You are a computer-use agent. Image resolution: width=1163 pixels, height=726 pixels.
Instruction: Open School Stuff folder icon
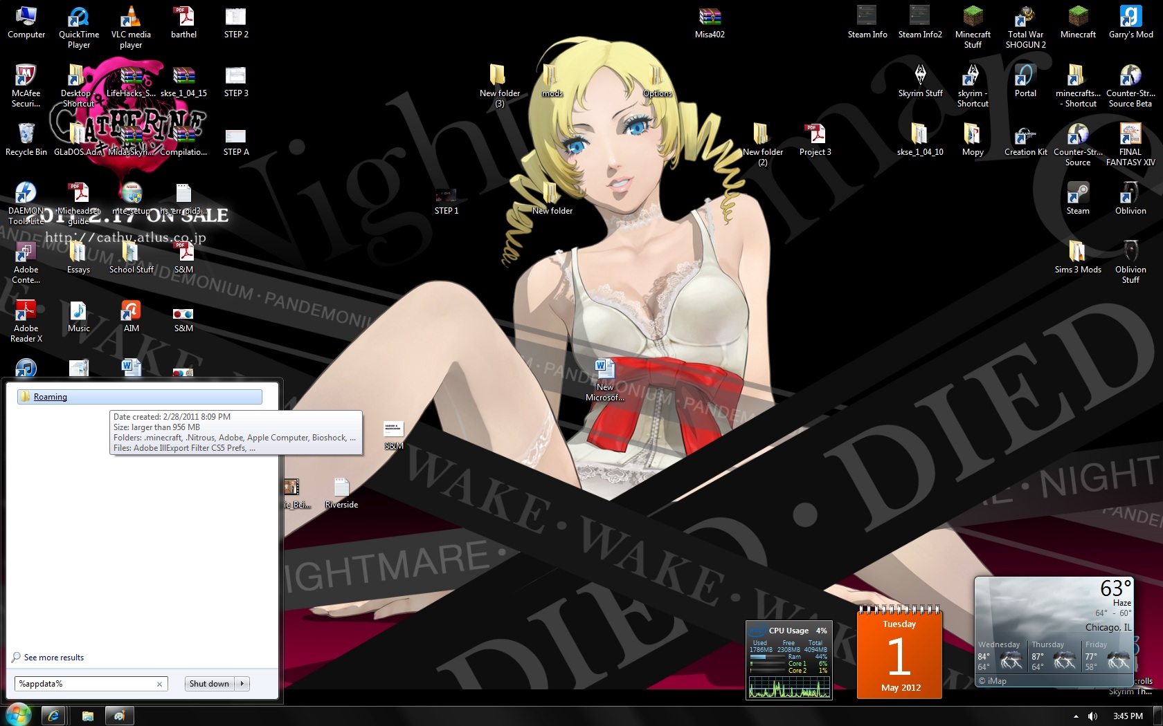[x=131, y=257]
